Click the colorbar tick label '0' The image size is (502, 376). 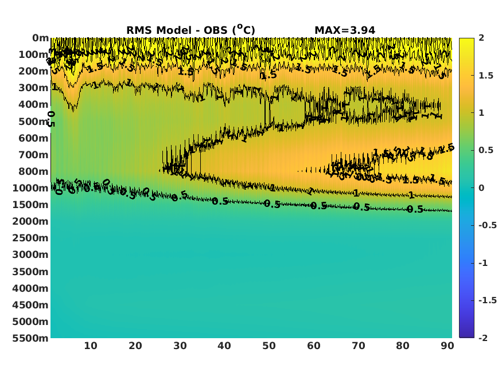481,187
